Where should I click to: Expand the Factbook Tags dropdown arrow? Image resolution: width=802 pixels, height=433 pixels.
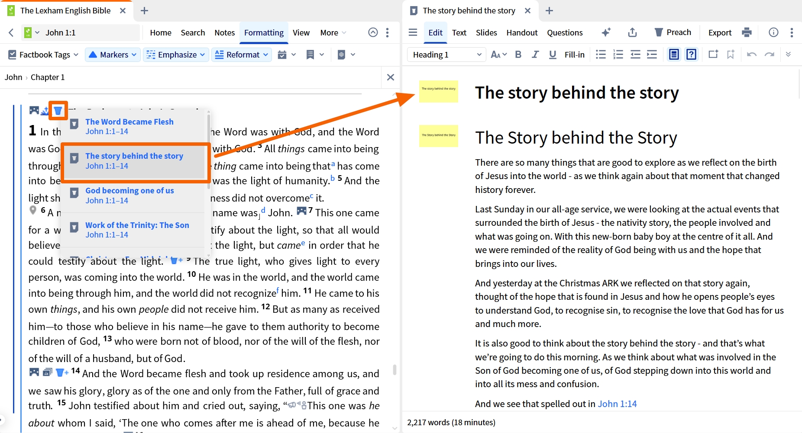tap(76, 55)
